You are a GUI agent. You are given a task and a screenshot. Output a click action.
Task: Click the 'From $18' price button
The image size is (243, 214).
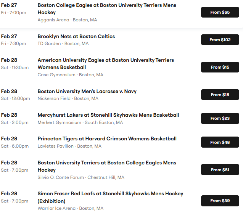(x=220, y=95)
